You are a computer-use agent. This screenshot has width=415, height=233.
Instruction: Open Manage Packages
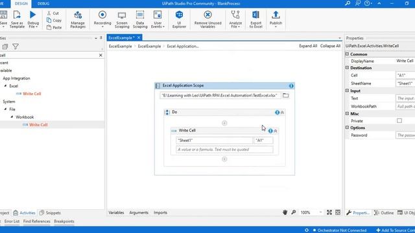point(78,19)
